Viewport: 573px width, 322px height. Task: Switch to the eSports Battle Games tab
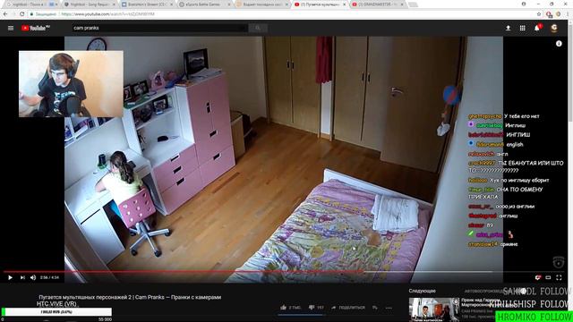204,4
